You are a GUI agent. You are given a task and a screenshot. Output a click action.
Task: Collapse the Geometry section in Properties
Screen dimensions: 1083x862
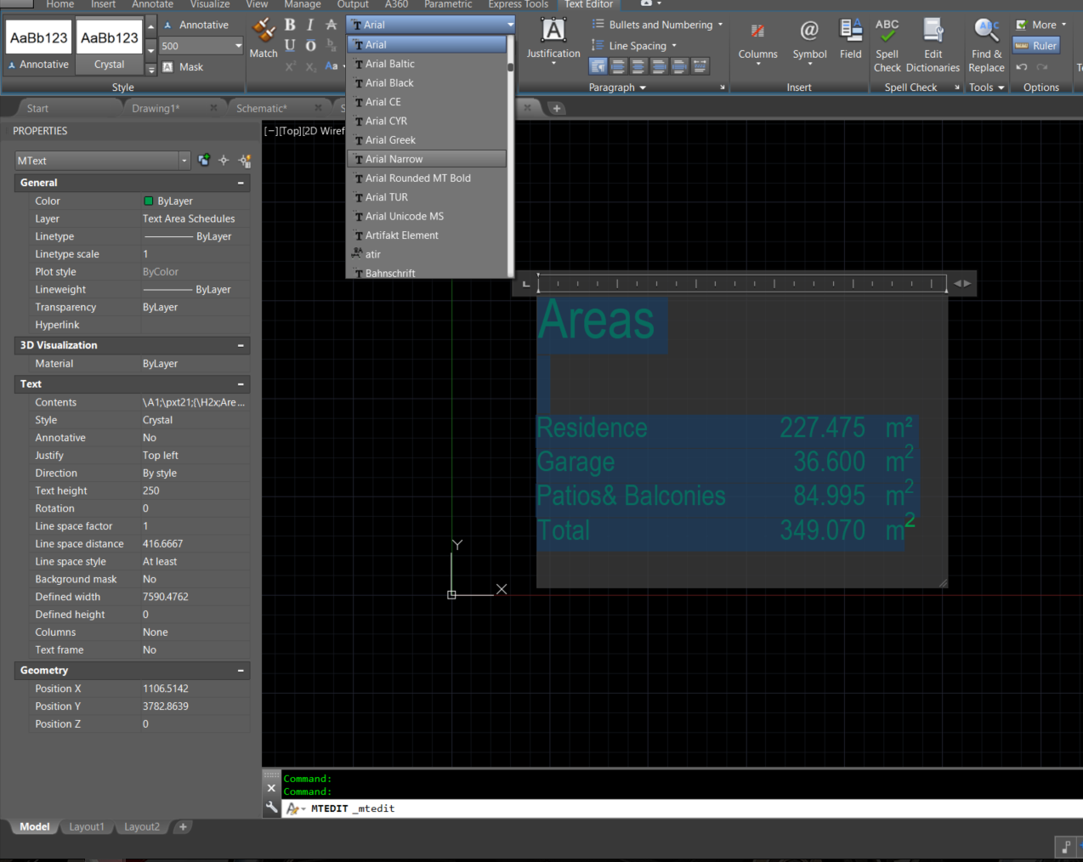241,670
